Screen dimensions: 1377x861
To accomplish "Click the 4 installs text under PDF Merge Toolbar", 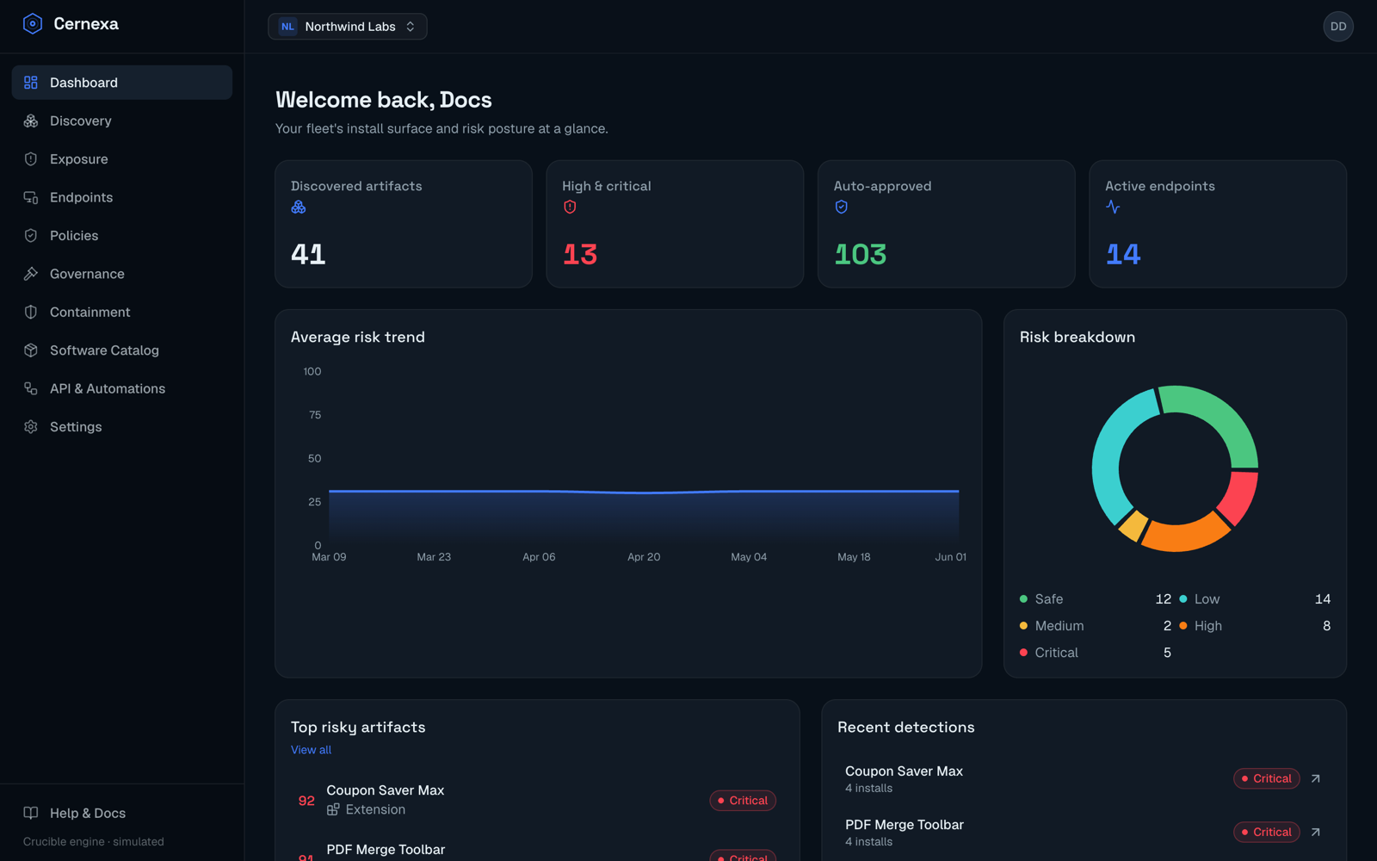I will [x=868, y=842].
